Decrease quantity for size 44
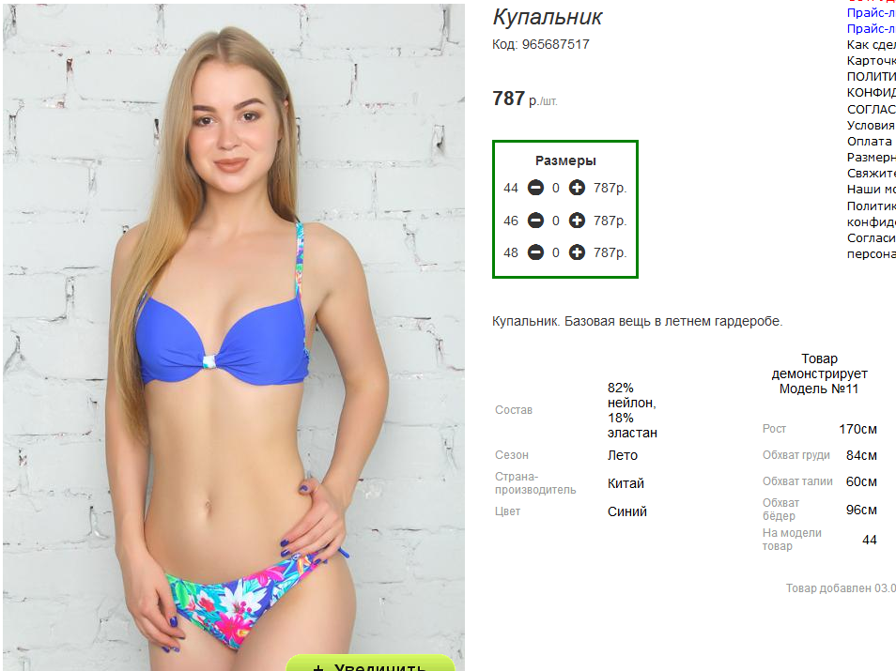 tap(535, 188)
